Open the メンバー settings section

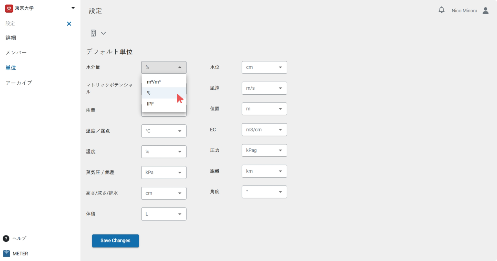[16, 53]
